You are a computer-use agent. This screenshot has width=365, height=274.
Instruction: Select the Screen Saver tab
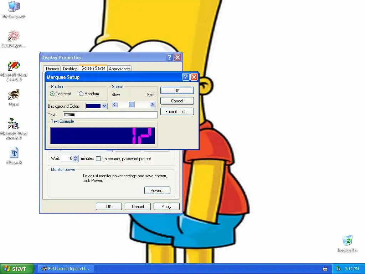click(93, 68)
